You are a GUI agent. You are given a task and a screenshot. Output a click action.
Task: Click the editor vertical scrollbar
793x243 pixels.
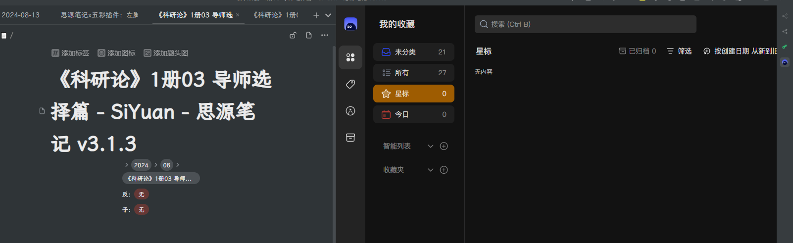(x=334, y=144)
